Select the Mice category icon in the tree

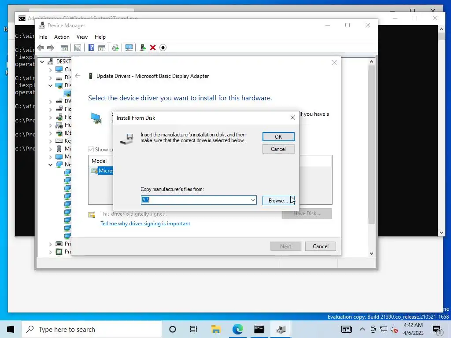click(x=59, y=149)
